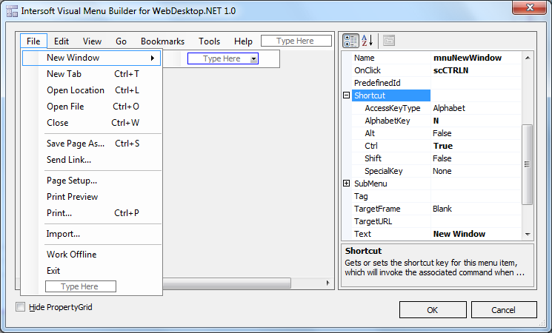Click the Property Pages icon
552x333 pixels.
pos(389,41)
